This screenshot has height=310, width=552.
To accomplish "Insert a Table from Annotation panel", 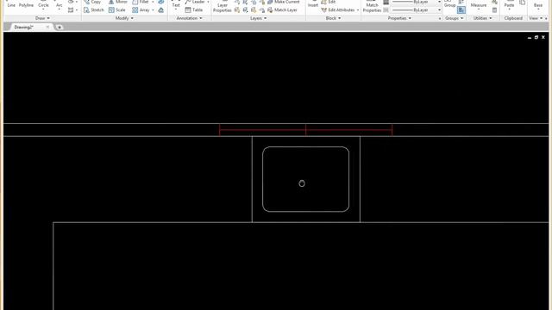I will coord(194,10).
